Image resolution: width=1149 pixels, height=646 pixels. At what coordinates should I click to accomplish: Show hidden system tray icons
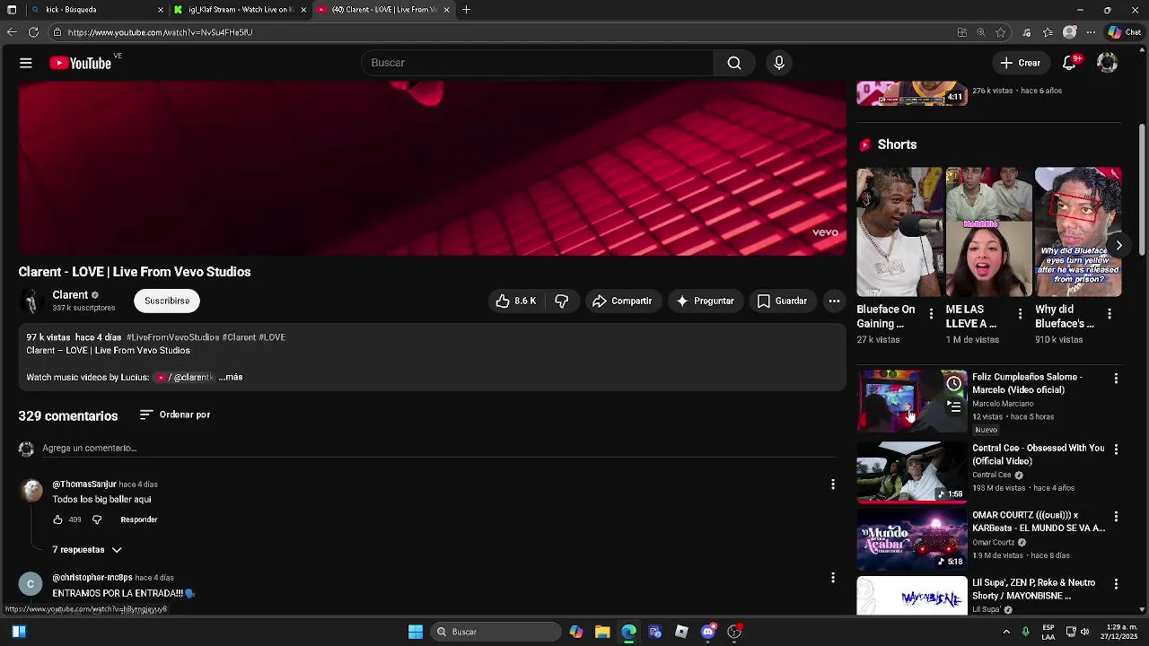(1006, 632)
